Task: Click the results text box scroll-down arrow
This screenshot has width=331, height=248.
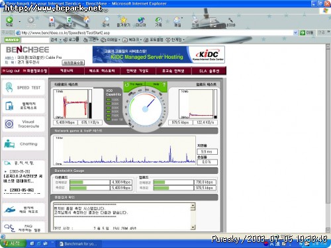Action: 193,227
